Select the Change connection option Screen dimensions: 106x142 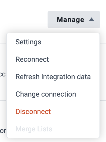coord(46,94)
